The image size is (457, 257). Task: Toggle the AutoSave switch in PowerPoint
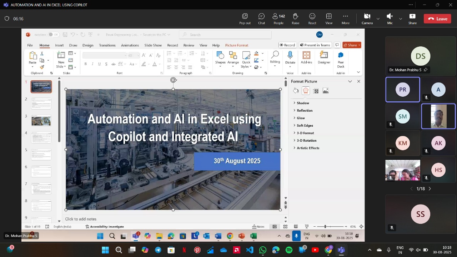click(x=54, y=35)
